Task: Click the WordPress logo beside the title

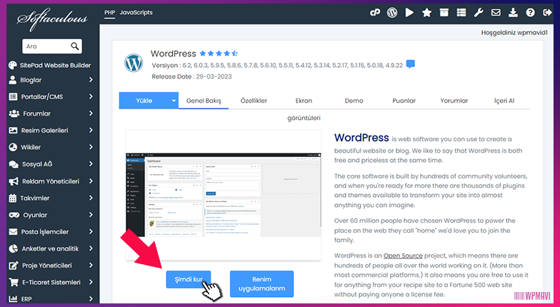Action: (x=134, y=63)
